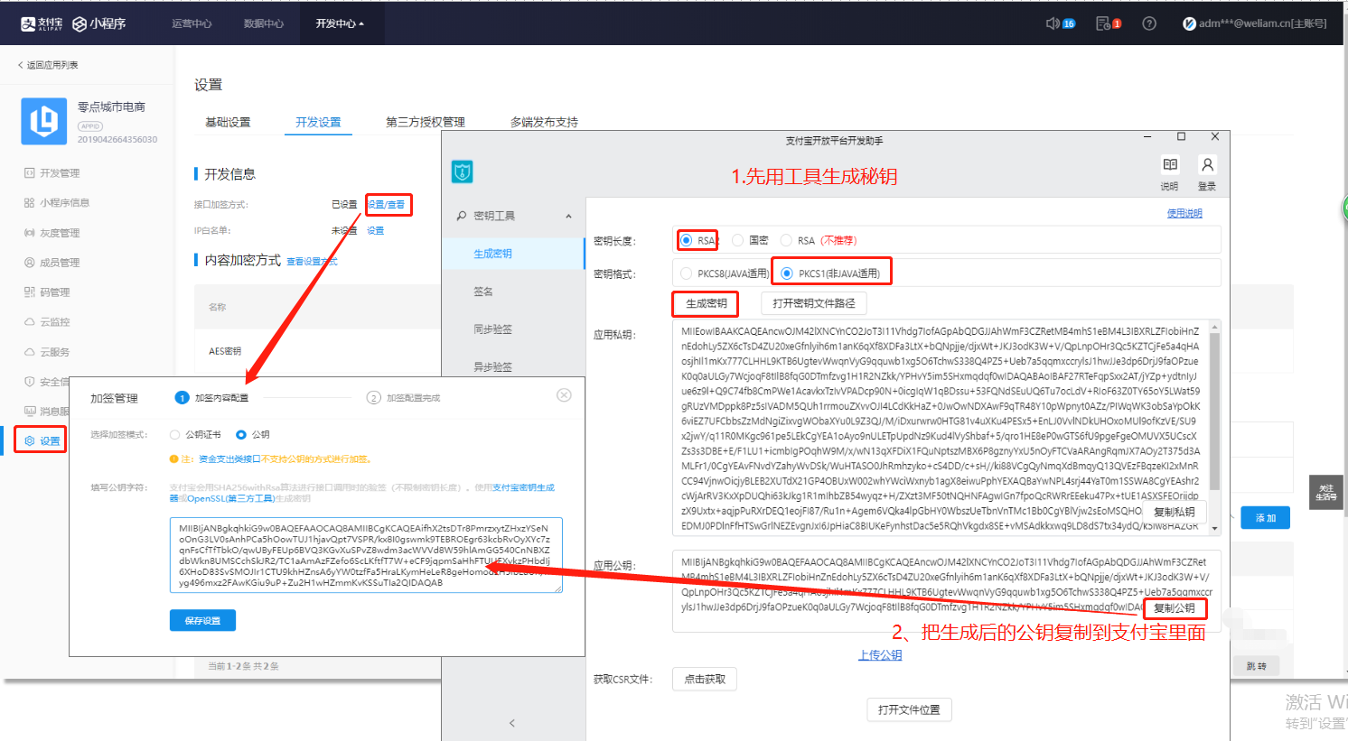Click the 小程序 cube logo
Viewport: 1348px width, 741px height.
(x=80, y=23)
